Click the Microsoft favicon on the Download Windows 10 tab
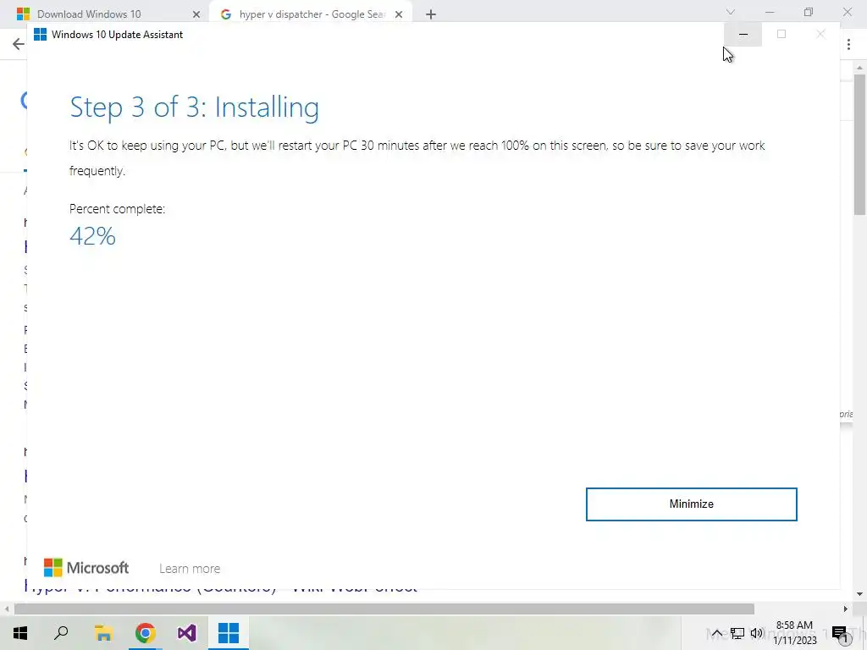 pyautogui.click(x=23, y=14)
